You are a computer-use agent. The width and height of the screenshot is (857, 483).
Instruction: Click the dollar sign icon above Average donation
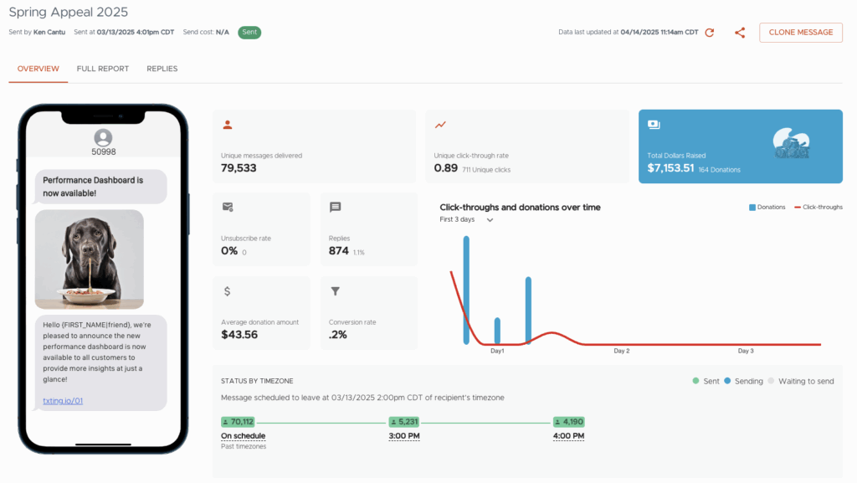tap(227, 291)
